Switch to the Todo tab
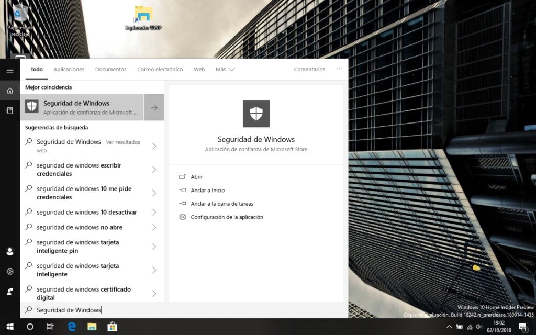Viewport: 536px width, 335px height. [37, 70]
